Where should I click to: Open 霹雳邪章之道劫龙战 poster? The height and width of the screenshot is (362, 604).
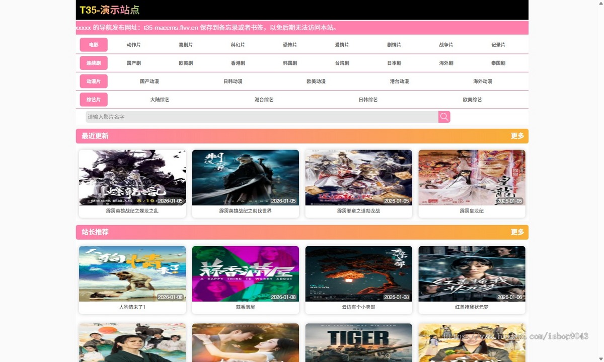click(359, 178)
